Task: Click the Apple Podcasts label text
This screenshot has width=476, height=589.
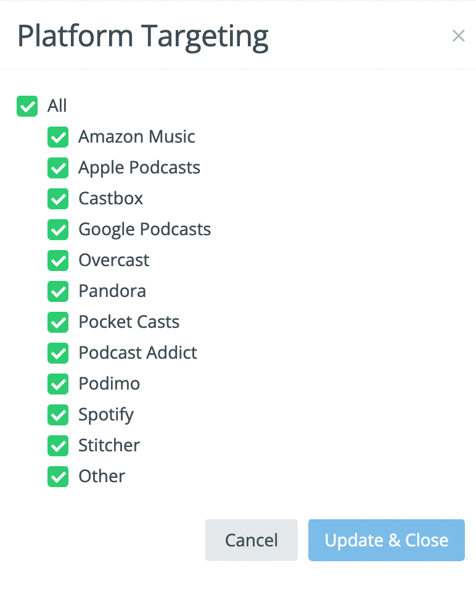Action: (x=139, y=167)
